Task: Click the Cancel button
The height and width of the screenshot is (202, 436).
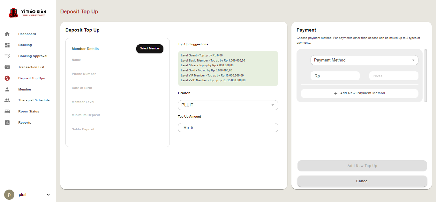Action: 362,181
